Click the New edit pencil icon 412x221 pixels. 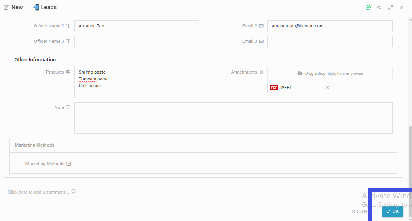(6, 7)
